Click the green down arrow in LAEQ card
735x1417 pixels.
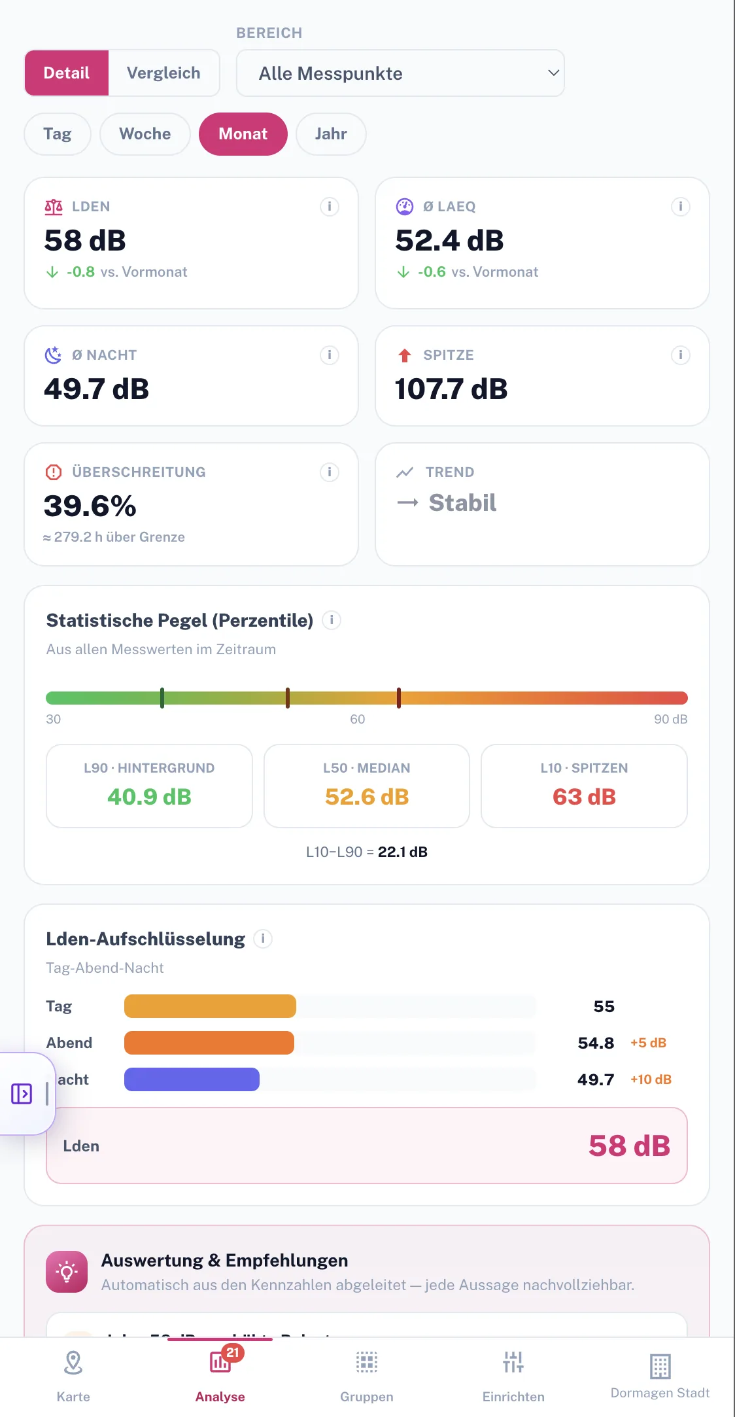403,272
